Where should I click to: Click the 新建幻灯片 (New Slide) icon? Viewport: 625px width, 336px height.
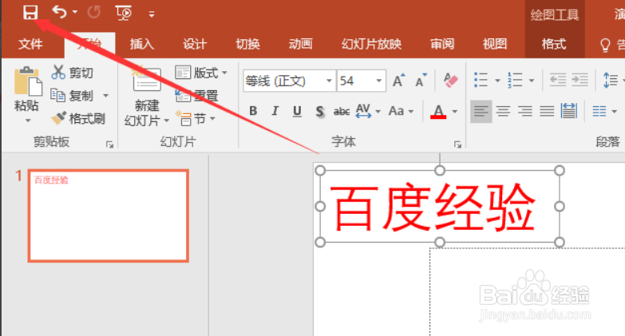coord(147,79)
